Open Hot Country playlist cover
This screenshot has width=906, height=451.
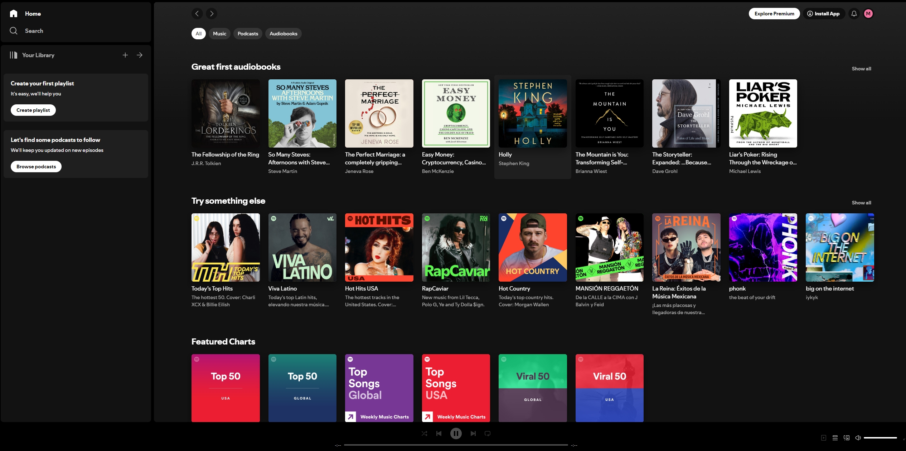533,247
